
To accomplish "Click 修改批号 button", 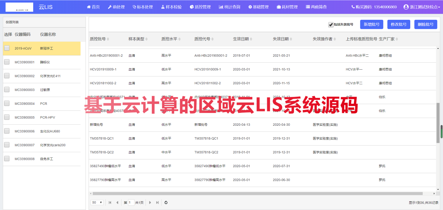I will tap(399, 24).
